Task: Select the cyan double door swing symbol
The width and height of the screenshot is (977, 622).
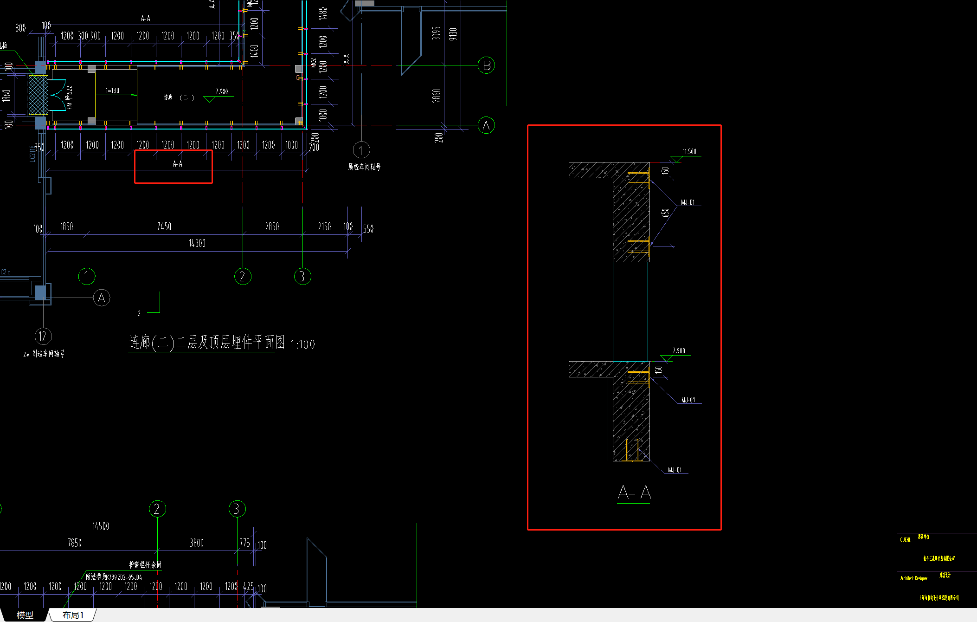Action: [58, 95]
